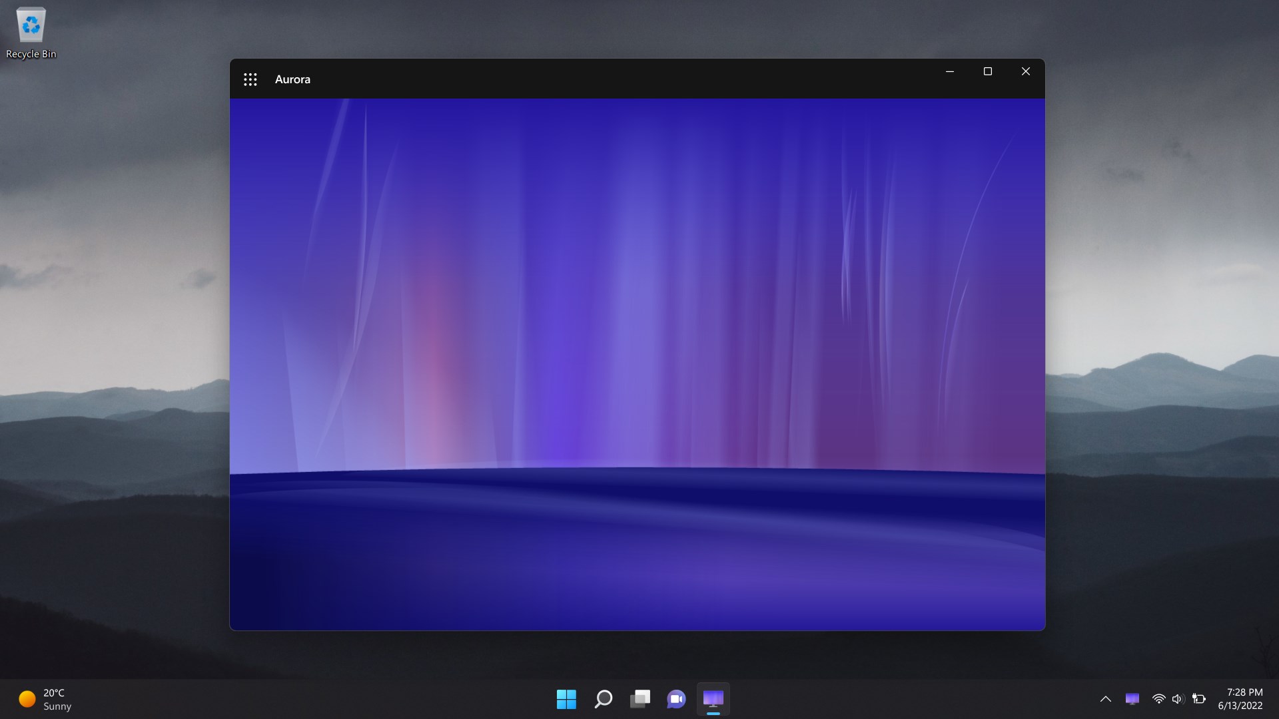Expand hidden tray icons chevron

click(x=1105, y=699)
